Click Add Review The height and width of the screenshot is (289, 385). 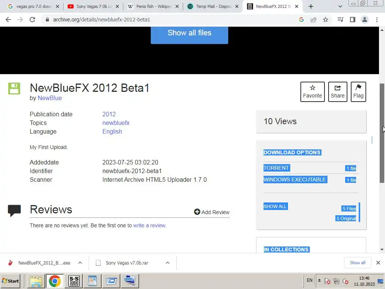212,212
